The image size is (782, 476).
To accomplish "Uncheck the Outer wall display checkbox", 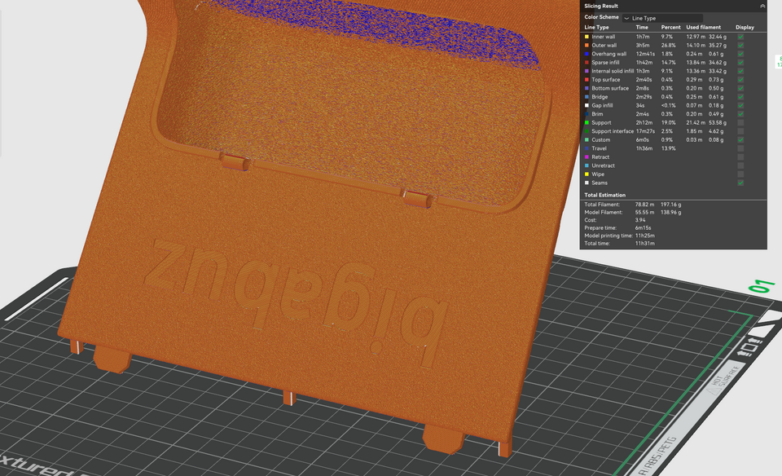I will [740, 46].
